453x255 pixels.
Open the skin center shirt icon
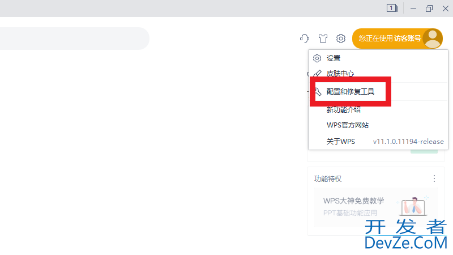(323, 38)
